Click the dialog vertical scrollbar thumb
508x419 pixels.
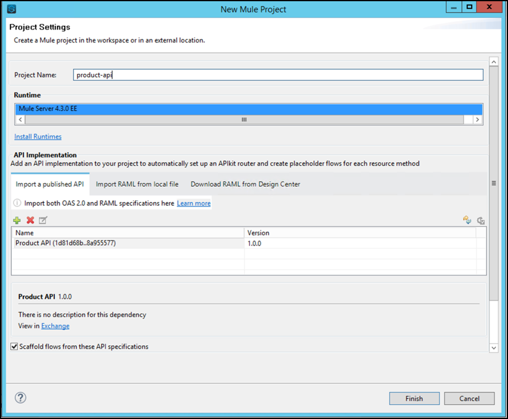[494, 183]
